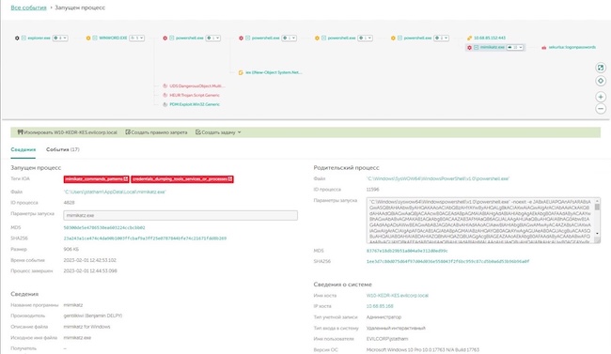Open host IP 10.68.85.168 link
This screenshot has height=354, width=611.
pos(380,306)
